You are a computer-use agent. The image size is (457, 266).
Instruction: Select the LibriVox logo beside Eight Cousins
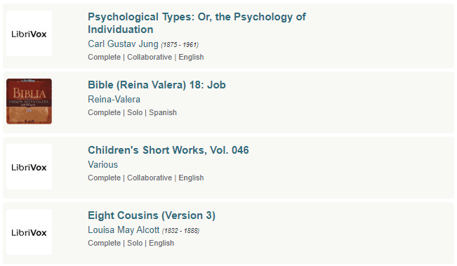tap(29, 232)
